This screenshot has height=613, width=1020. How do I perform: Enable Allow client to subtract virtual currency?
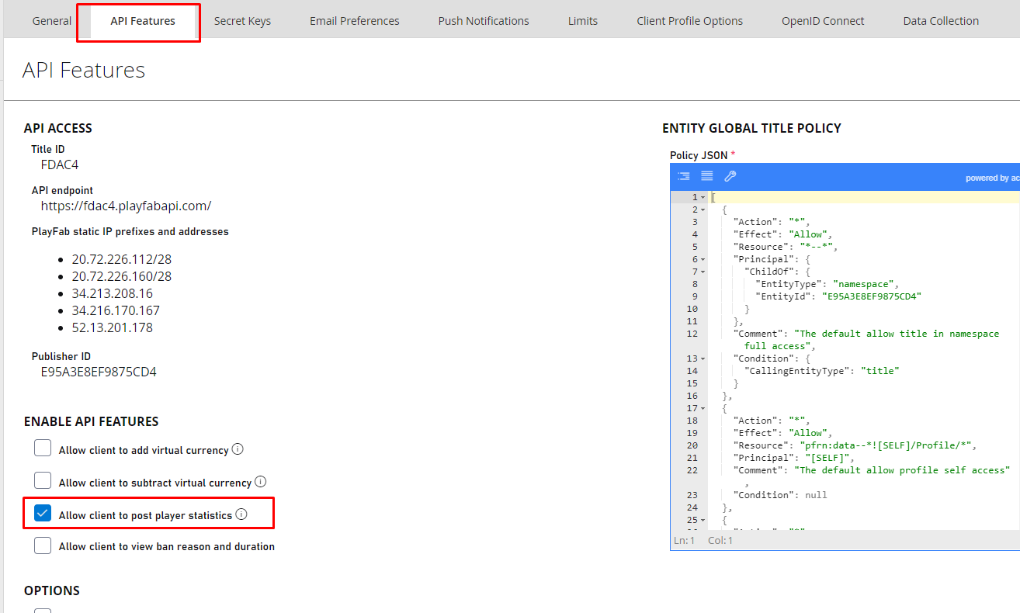point(43,481)
